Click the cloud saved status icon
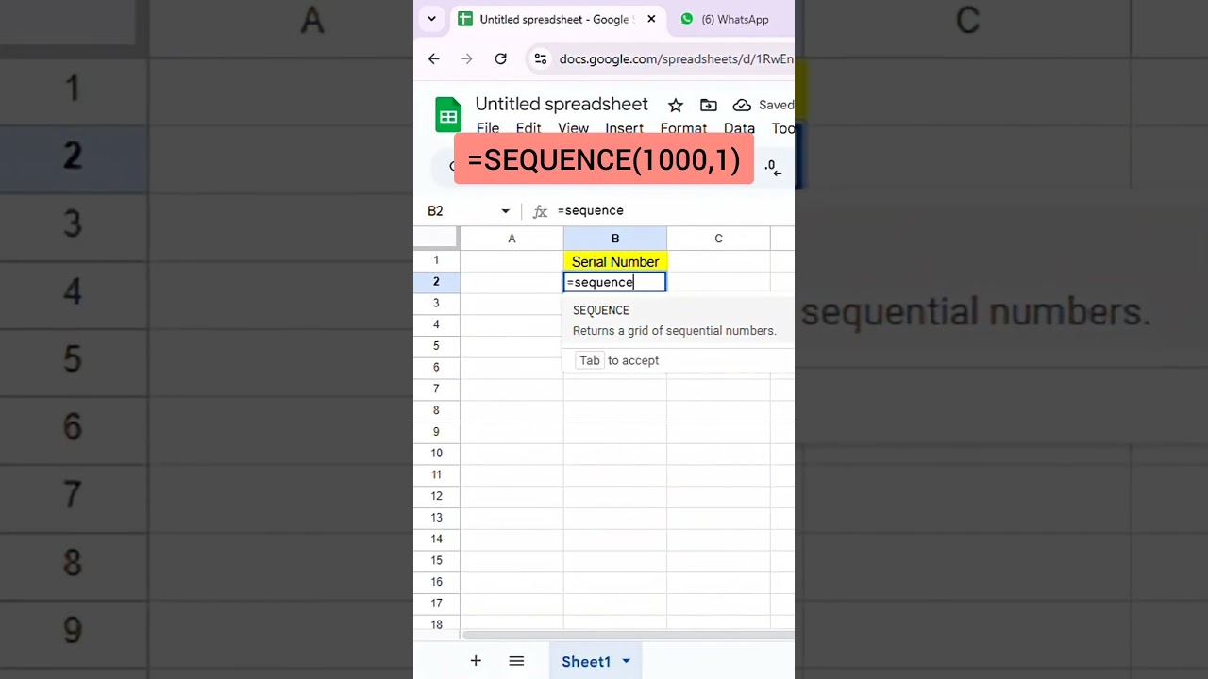The height and width of the screenshot is (679, 1208). tap(742, 105)
